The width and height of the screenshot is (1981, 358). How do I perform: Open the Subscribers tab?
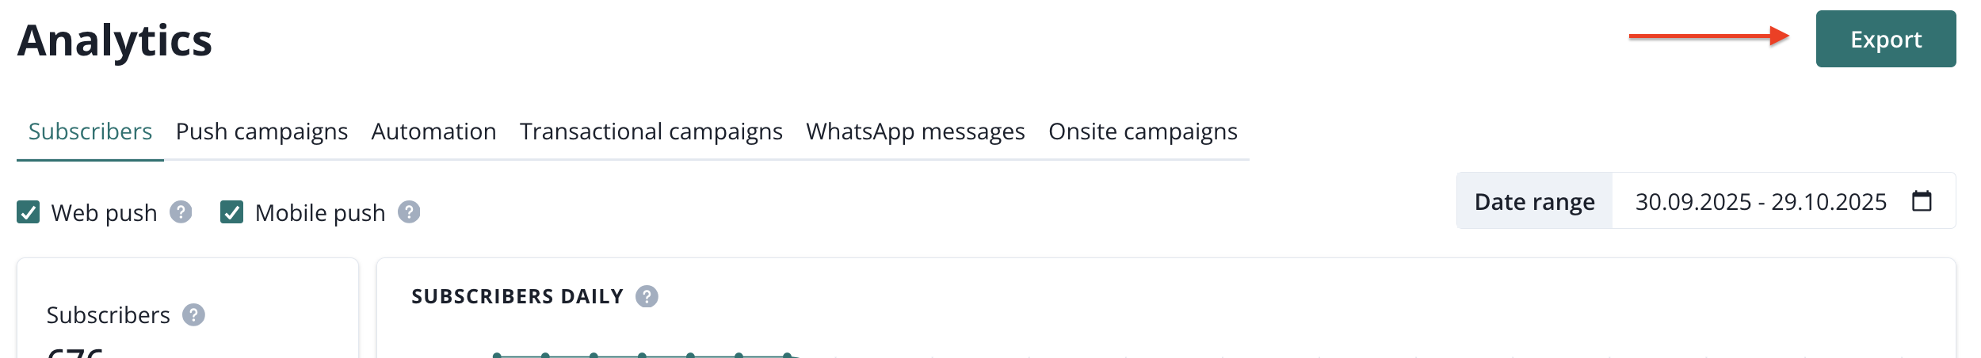point(90,131)
